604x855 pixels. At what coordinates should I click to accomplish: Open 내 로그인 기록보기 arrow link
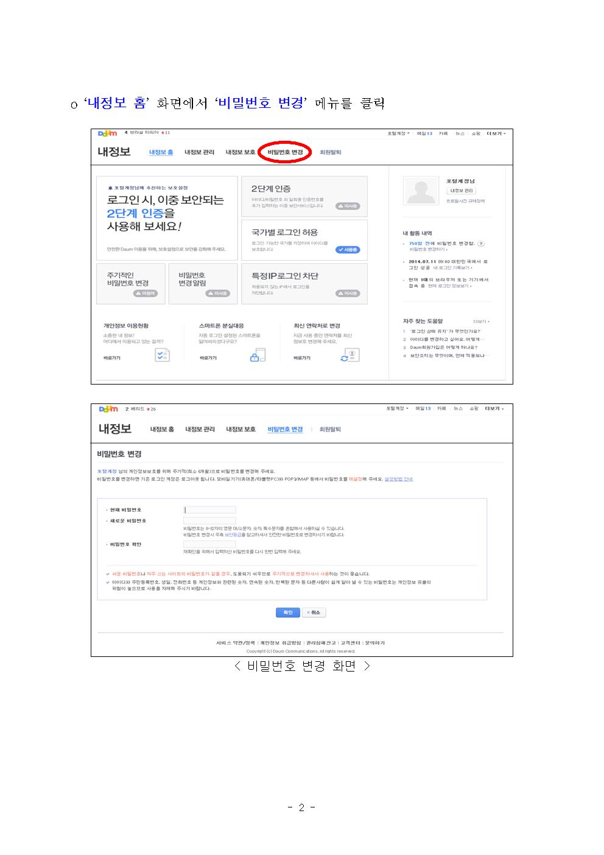click(452, 268)
